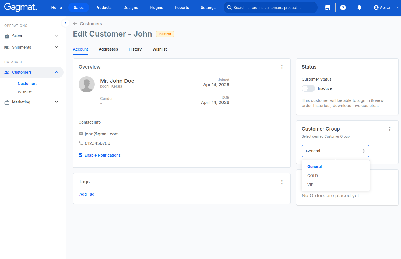This screenshot has width=401, height=259.
Task: Open the Customers sidebar sub-item
Action: [27, 84]
